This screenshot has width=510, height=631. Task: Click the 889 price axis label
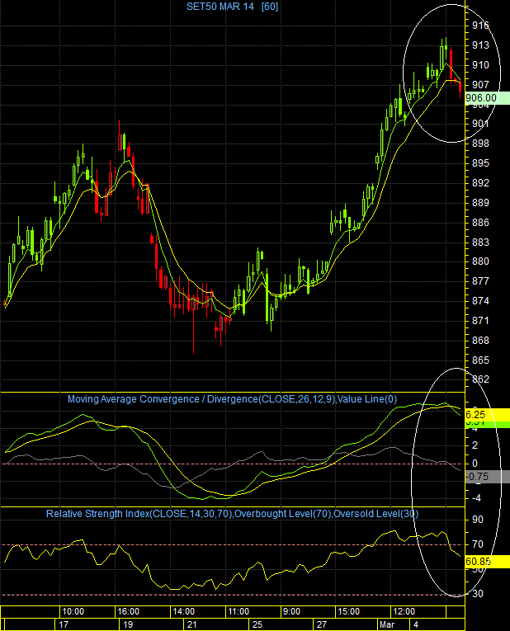[480, 202]
